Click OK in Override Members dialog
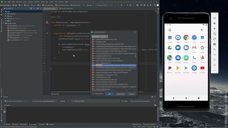The width and height of the screenshot is (228, 128). (x=109, y=94)
